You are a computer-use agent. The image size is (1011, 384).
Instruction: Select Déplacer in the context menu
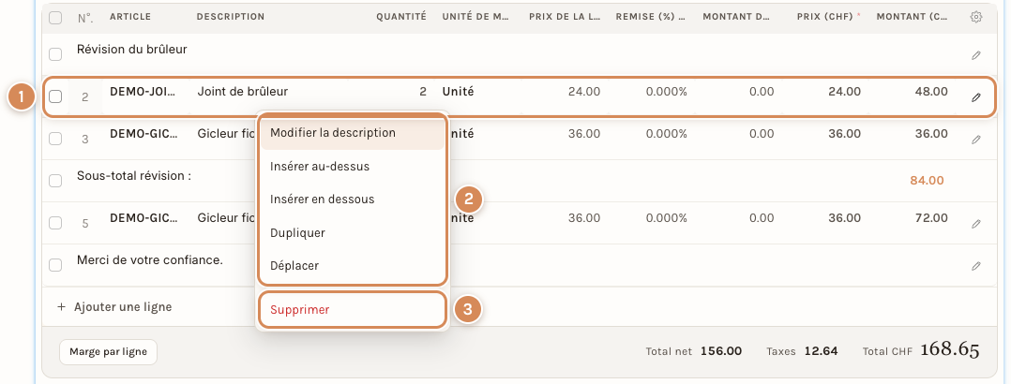coord(352,265)
